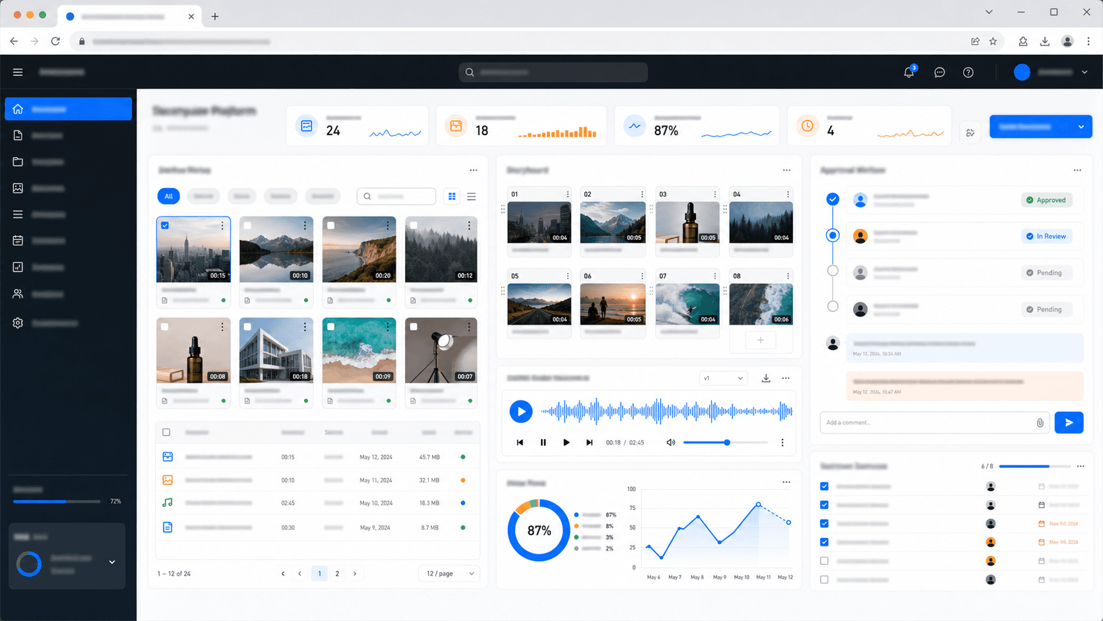Image resolution: width=1103 pixels, height=621 pixels.
Task: Expand the user profile dropdown in the header
Action: 1085,72
